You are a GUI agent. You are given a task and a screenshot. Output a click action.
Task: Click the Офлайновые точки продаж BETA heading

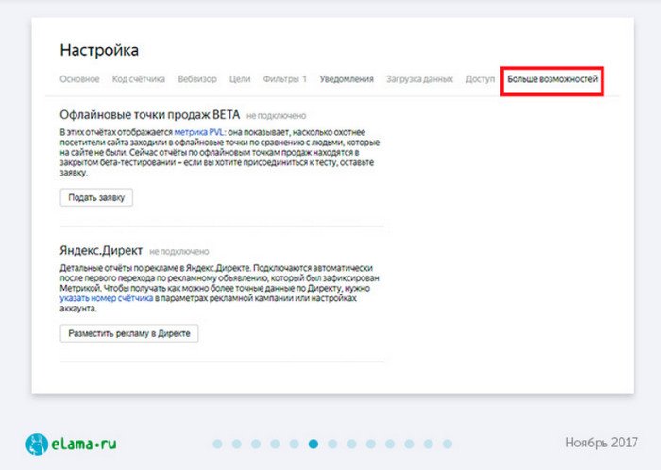[149, 114]
